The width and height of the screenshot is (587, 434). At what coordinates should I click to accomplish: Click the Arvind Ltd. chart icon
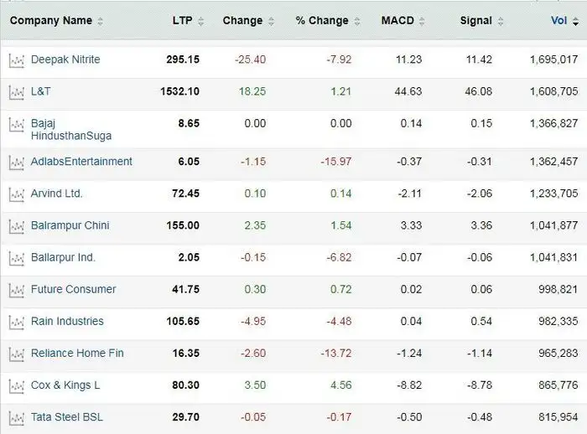click(x=16, y=194)
